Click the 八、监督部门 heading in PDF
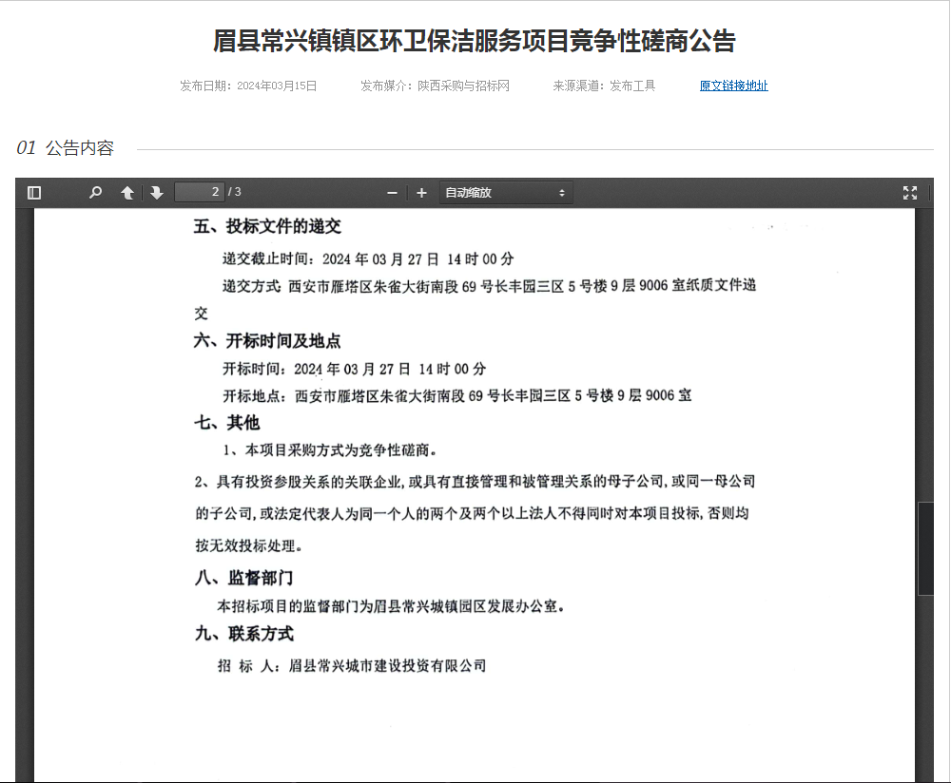This screenshot has height=783, width=951. pos(243,578)
